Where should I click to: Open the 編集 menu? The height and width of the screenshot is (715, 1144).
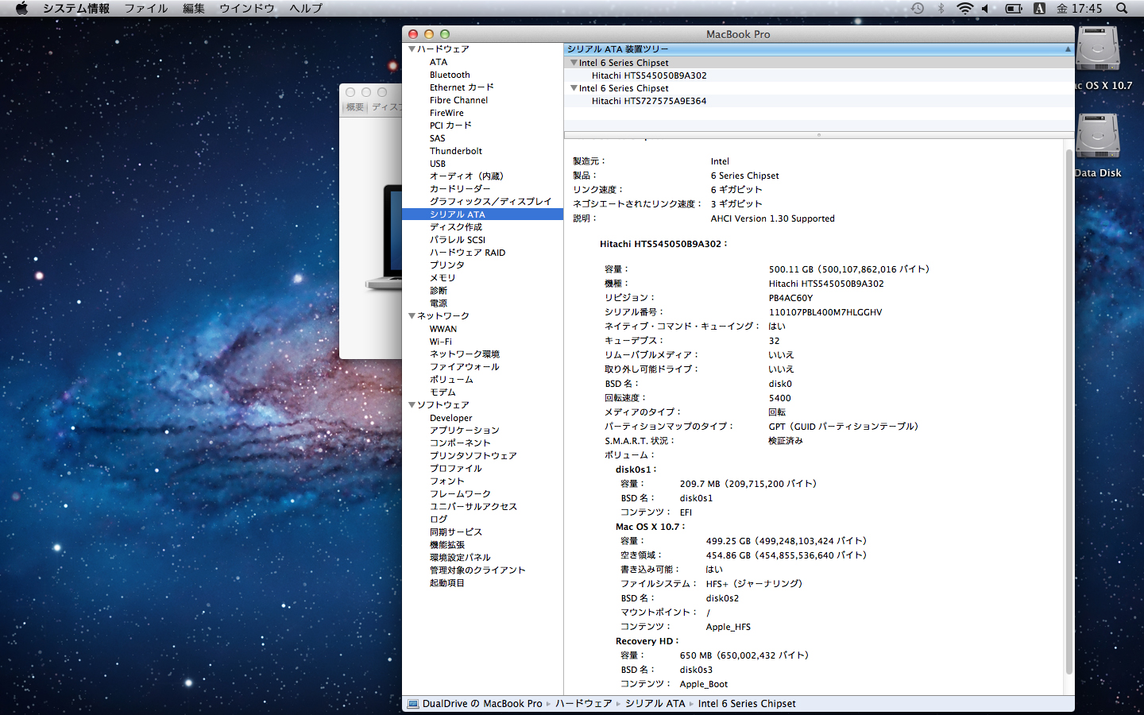point(194,8)
